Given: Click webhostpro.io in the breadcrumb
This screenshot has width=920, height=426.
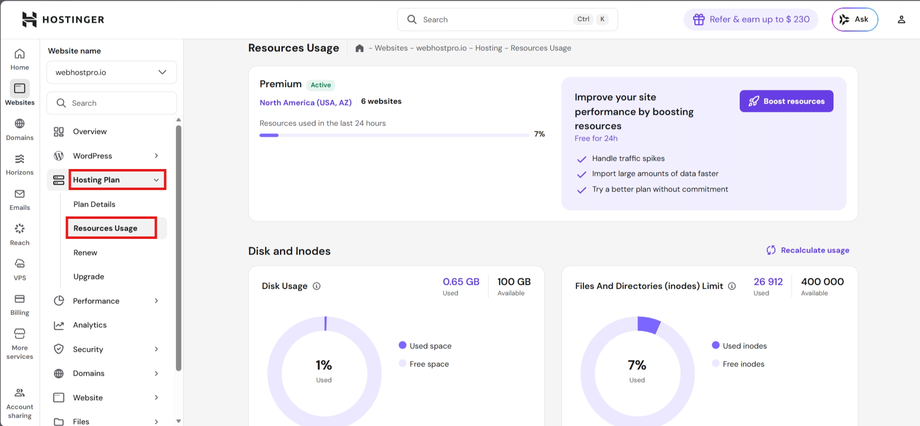Looking at the screenshot, I should pos(441,48).
